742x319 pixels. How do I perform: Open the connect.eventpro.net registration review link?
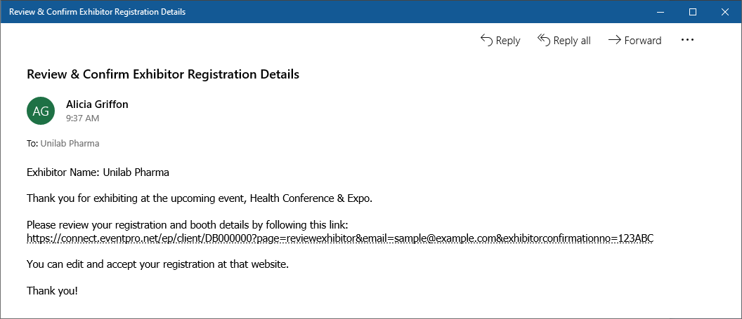click(340, 238)
